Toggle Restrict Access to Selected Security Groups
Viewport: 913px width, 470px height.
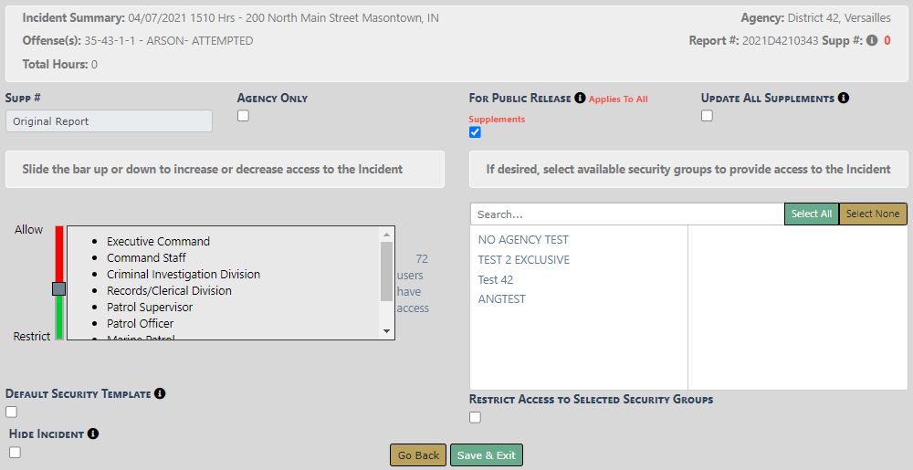(475, 418)
